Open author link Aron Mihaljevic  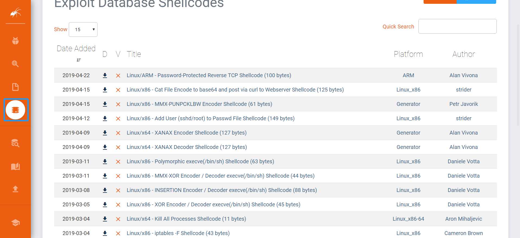click(463, 219)
